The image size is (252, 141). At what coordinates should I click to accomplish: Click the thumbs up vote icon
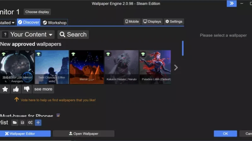tap(16, 89)
